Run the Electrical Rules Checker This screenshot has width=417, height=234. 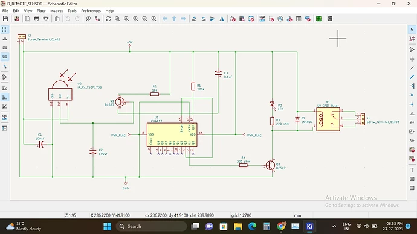[271, 19]
